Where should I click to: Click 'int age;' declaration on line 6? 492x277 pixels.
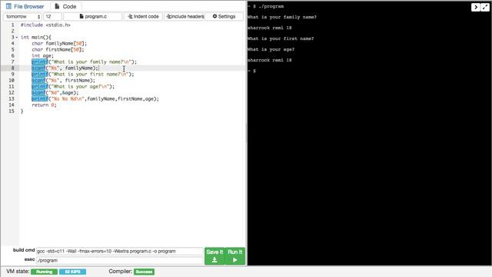pyautogui.click(x=43, y=56)
